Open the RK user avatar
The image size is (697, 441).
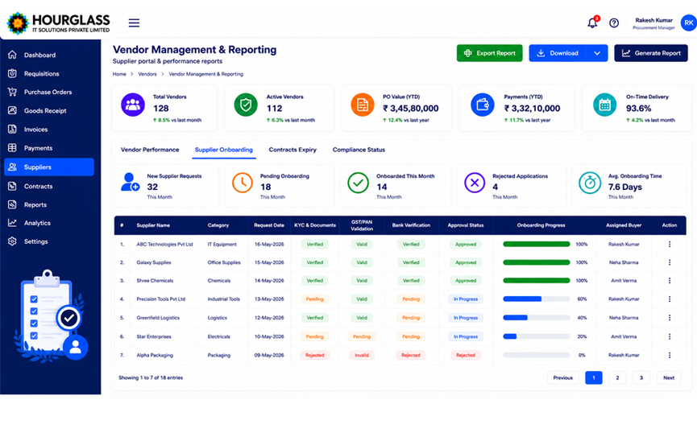pyautogui.click(x=689, y=23)
